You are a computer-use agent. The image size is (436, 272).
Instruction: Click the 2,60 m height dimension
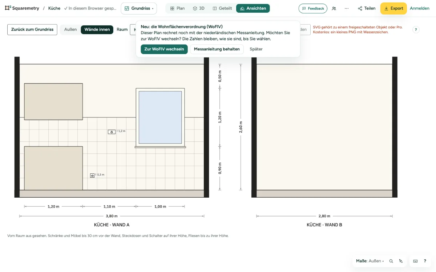[241, 127]
